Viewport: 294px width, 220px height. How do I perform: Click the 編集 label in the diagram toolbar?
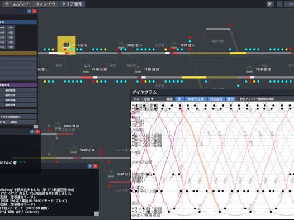coord(169,99)
